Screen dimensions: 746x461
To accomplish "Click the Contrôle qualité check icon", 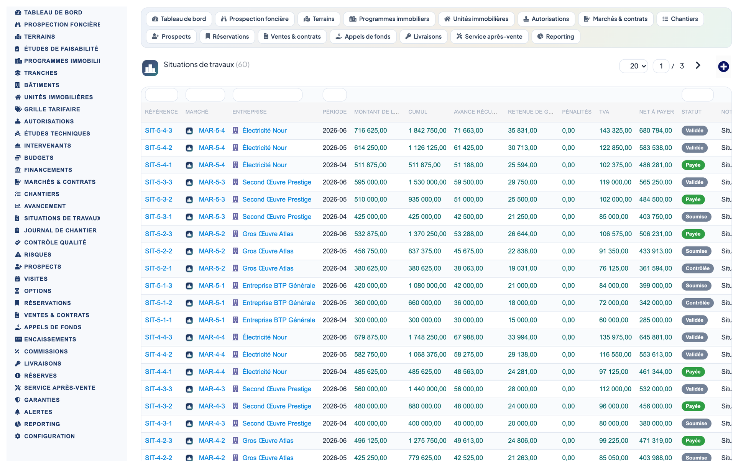I will pos(18,242).
